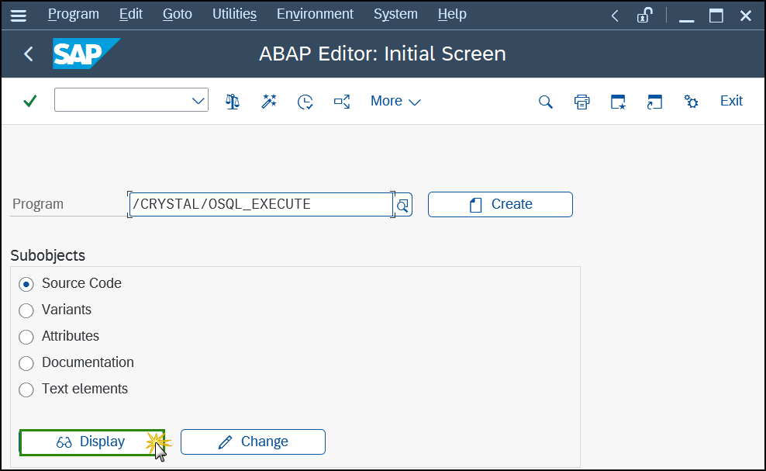
Task: Click the new GUI window icon
Action: pos(618,102)
